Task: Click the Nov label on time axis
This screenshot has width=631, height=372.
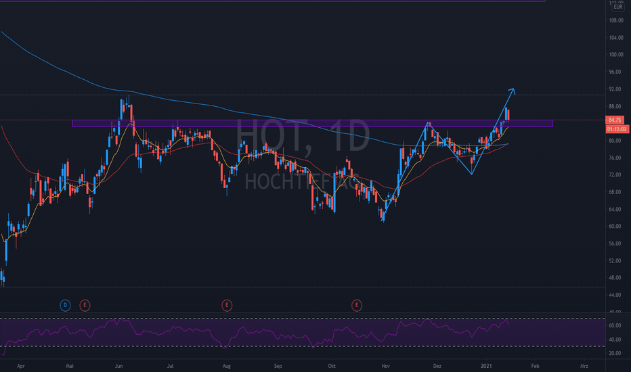Action: click(x=386, y=367)
